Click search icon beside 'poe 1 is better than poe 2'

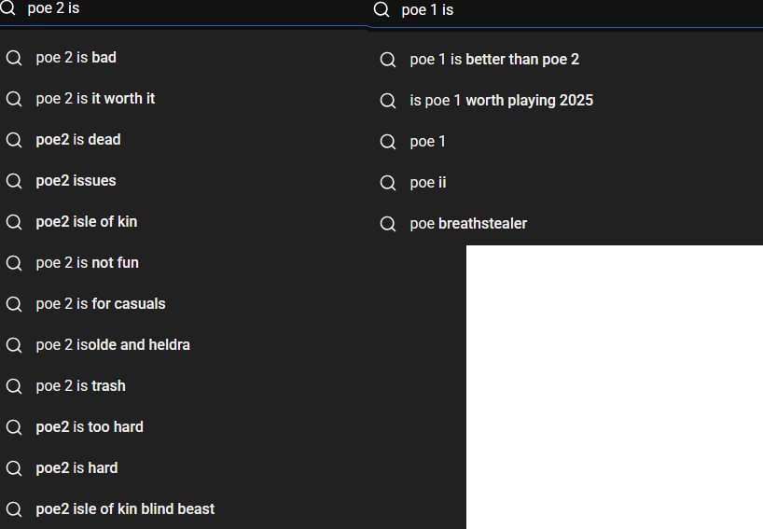(x=388, y=60)
